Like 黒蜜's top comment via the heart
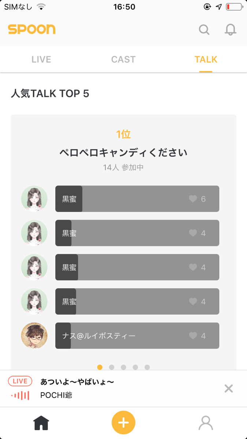The width and height of the screenshot is (247, 439). (193, 199)
